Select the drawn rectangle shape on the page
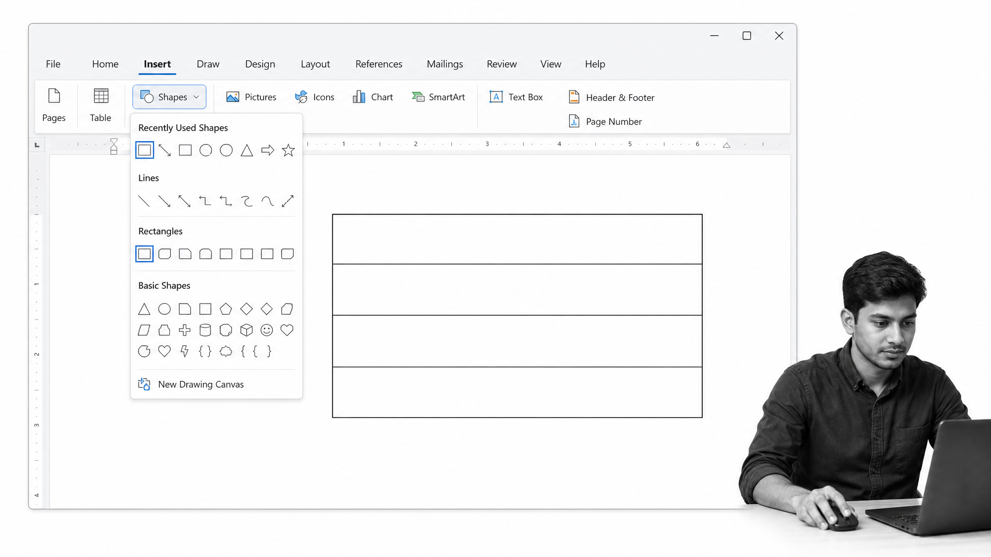This screenshot has width=991, height=557. pos(517,316)
